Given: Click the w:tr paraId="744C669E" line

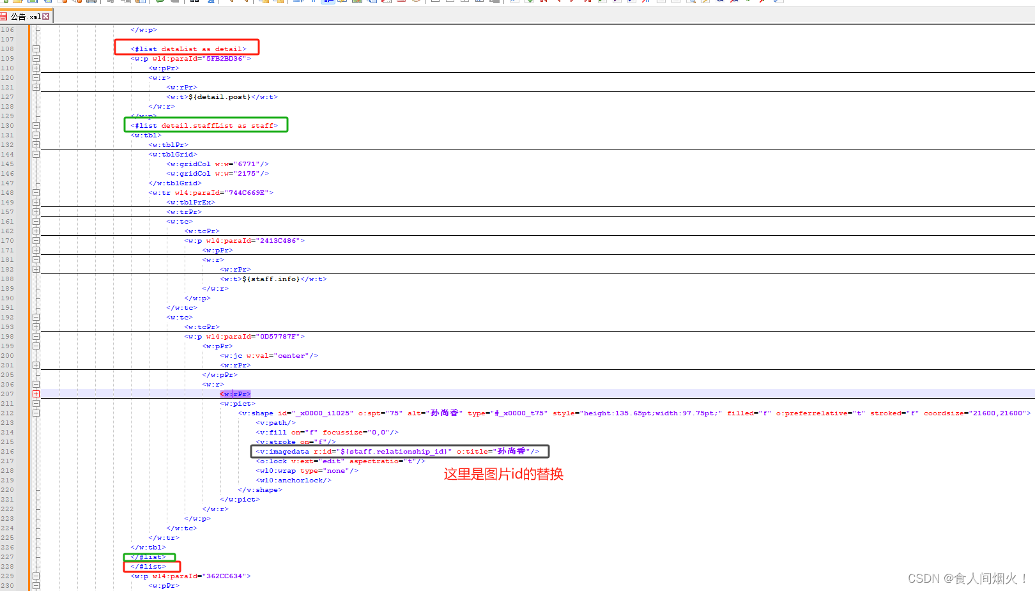Looking at the screenshot, I should (x=211, y=193).
